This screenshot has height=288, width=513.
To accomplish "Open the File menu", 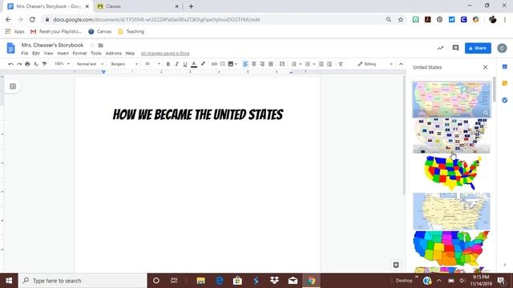I will [25, 54].
